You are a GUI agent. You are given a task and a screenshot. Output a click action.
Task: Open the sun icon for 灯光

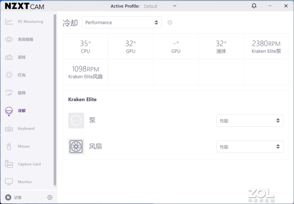[9, 75]
